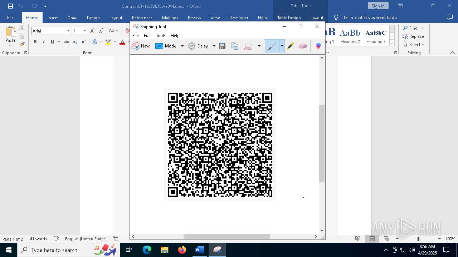
Task: Open the font size dropdown
Action: [85, 31]
